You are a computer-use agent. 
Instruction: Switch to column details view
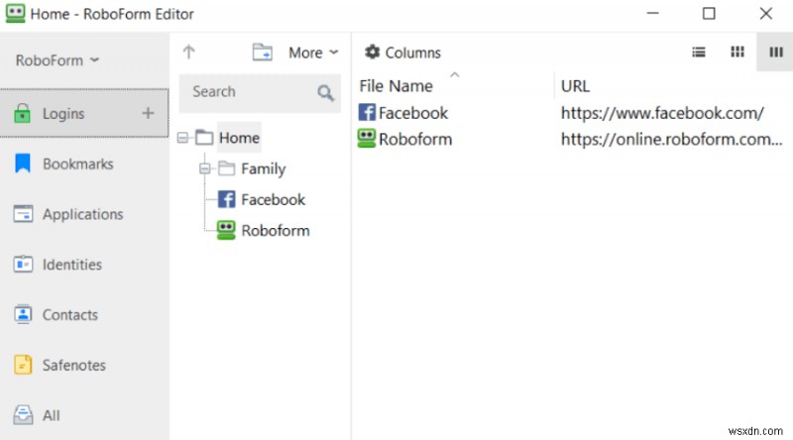776,53
